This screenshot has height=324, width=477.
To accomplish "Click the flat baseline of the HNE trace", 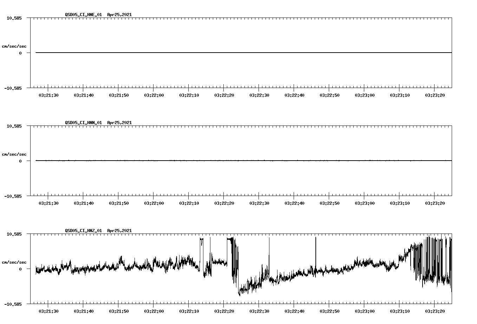I will [211, 53].
